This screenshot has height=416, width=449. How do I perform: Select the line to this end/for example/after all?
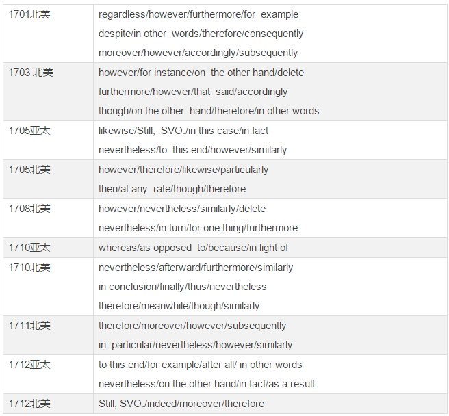pyautogui.click(x=200, y=365)
